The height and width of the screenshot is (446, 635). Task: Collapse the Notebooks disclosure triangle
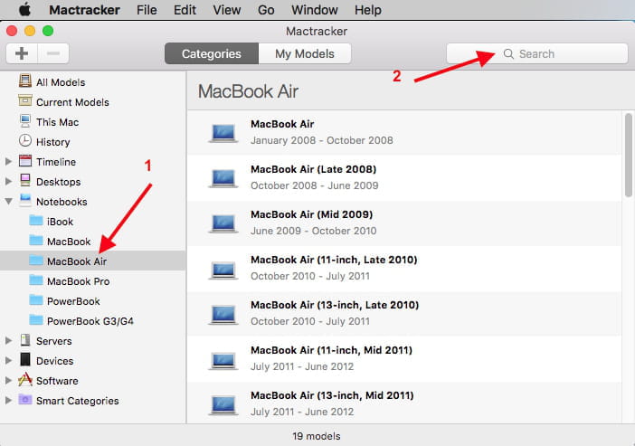(x=8, y=202)
